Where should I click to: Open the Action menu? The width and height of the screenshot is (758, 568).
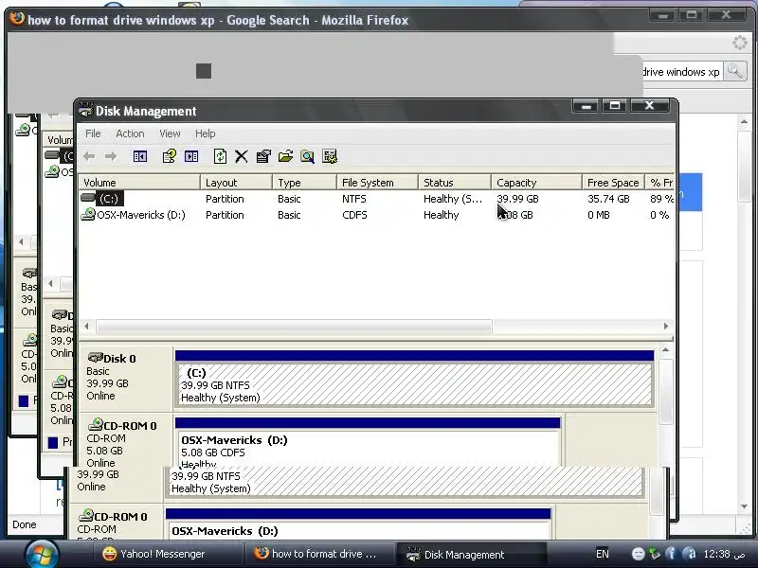(130, 133)
